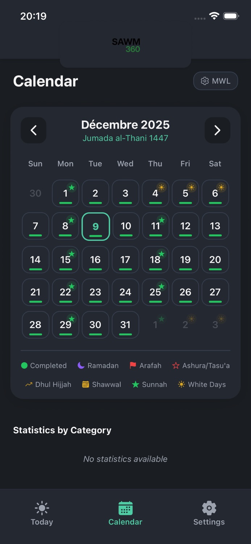
Task: Switch to the Calendar tab
Action: point(125,513)
